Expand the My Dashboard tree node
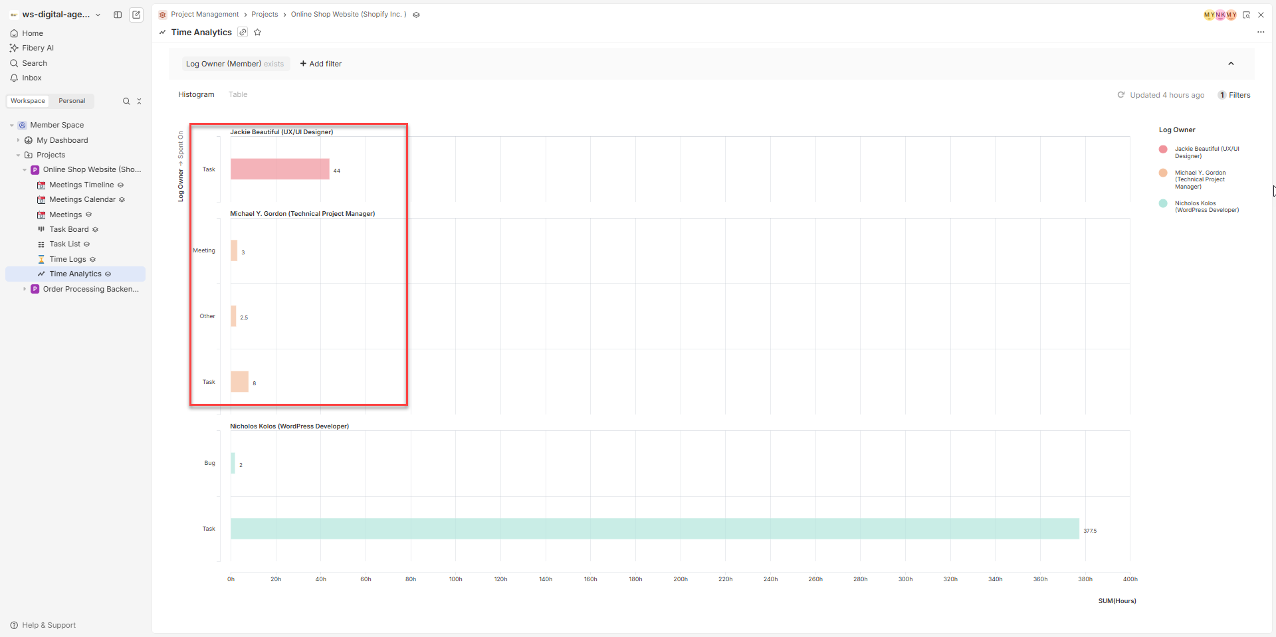 [x=18, y=140]
